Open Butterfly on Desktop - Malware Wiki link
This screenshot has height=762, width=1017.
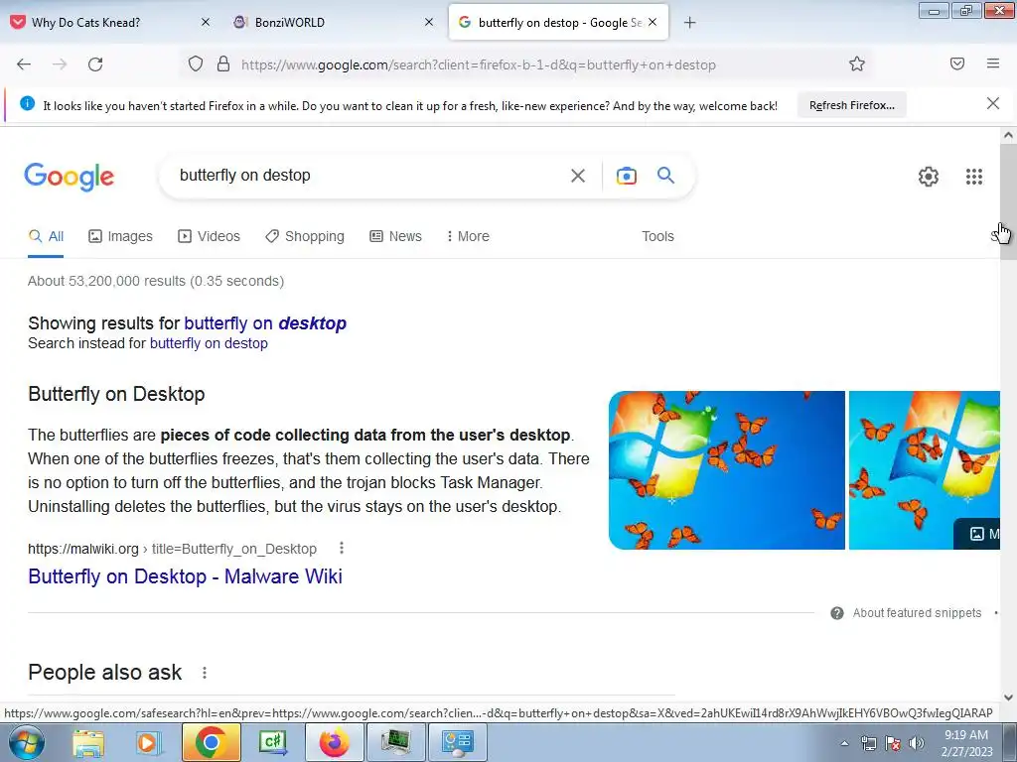pyautogui.click(x=185, y=576)
